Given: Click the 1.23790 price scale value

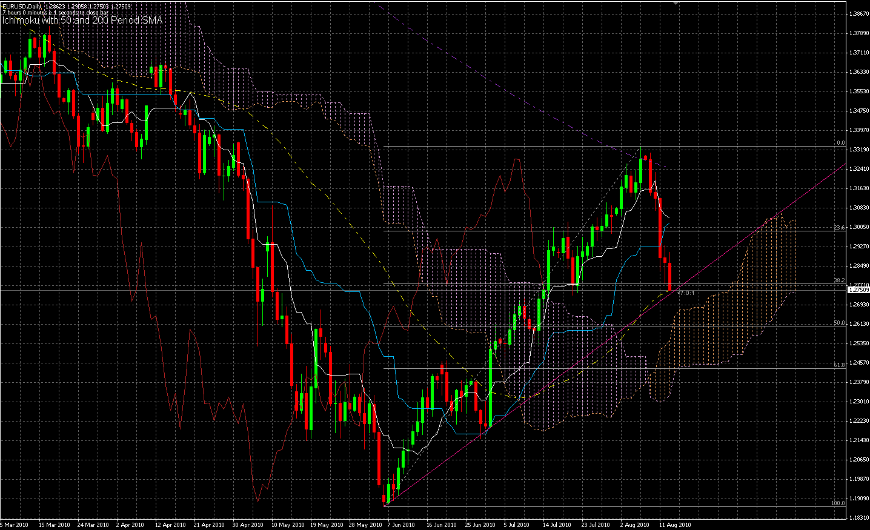Looking at the screenshot, I should click(860, 382).
